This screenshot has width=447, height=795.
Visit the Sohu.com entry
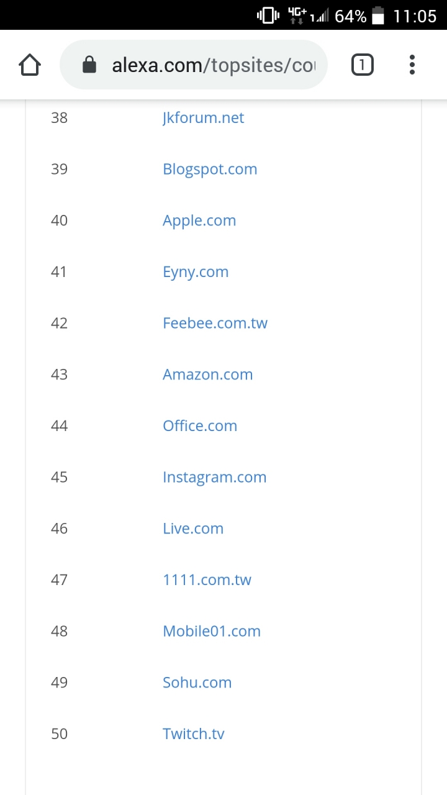coord(197,683)
